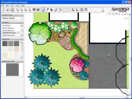Pick the third-row middle cream swatch
The image size is (132, 99).
[x=11, y=55]
